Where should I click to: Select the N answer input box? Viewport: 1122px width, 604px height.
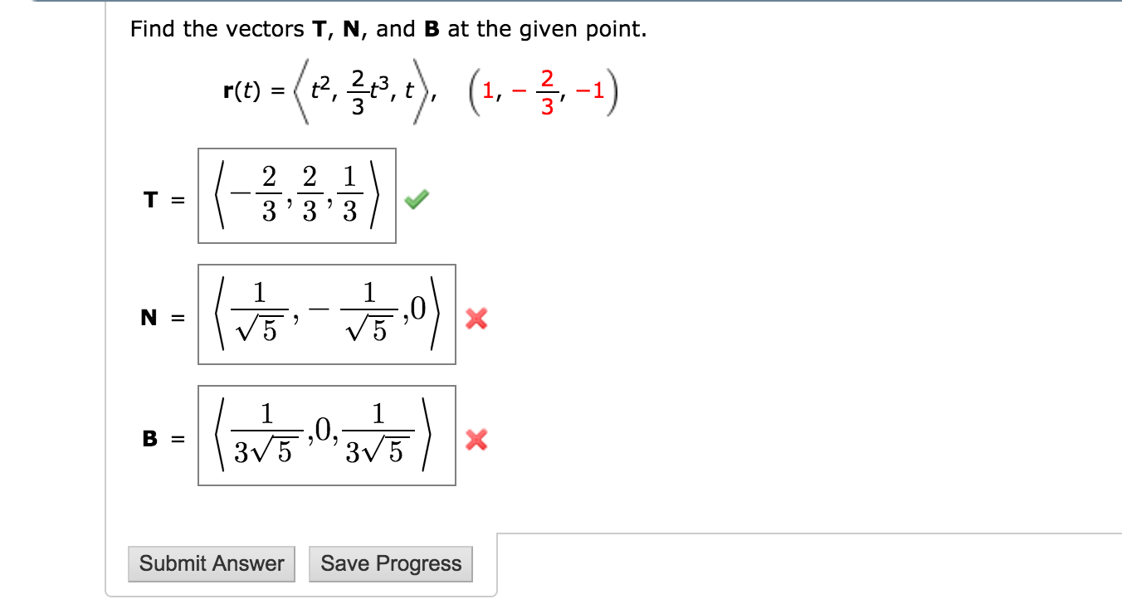point(326,314)
